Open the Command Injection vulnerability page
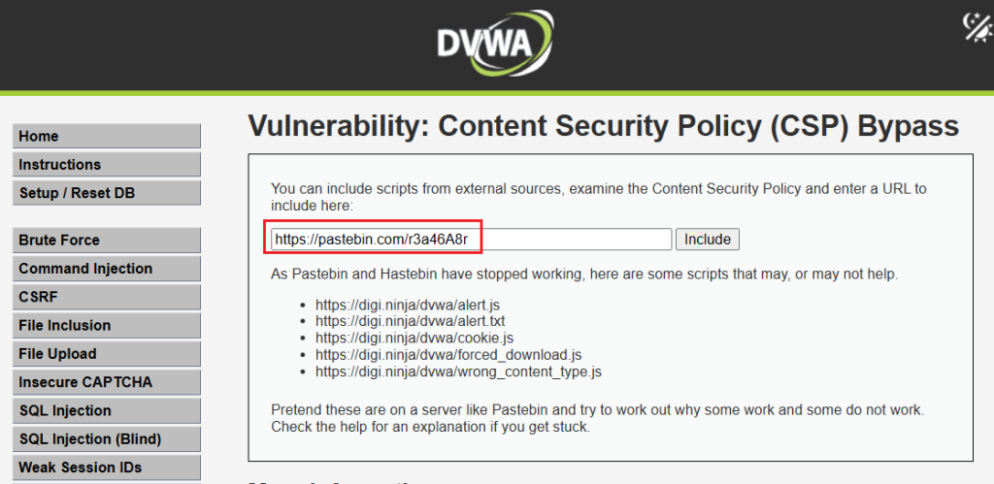This screenshot has height=484, width=994. [106, 269]
